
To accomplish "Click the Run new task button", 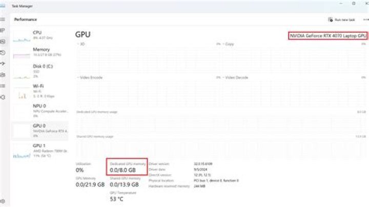I will coord(342,19).
